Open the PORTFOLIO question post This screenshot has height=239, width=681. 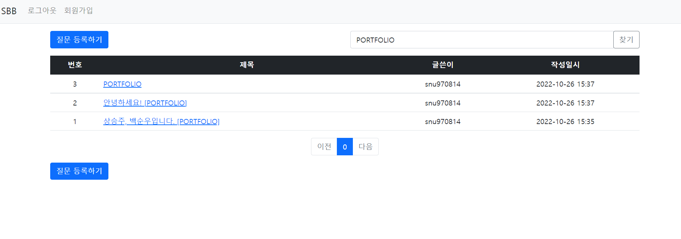(x=122, y=84)
